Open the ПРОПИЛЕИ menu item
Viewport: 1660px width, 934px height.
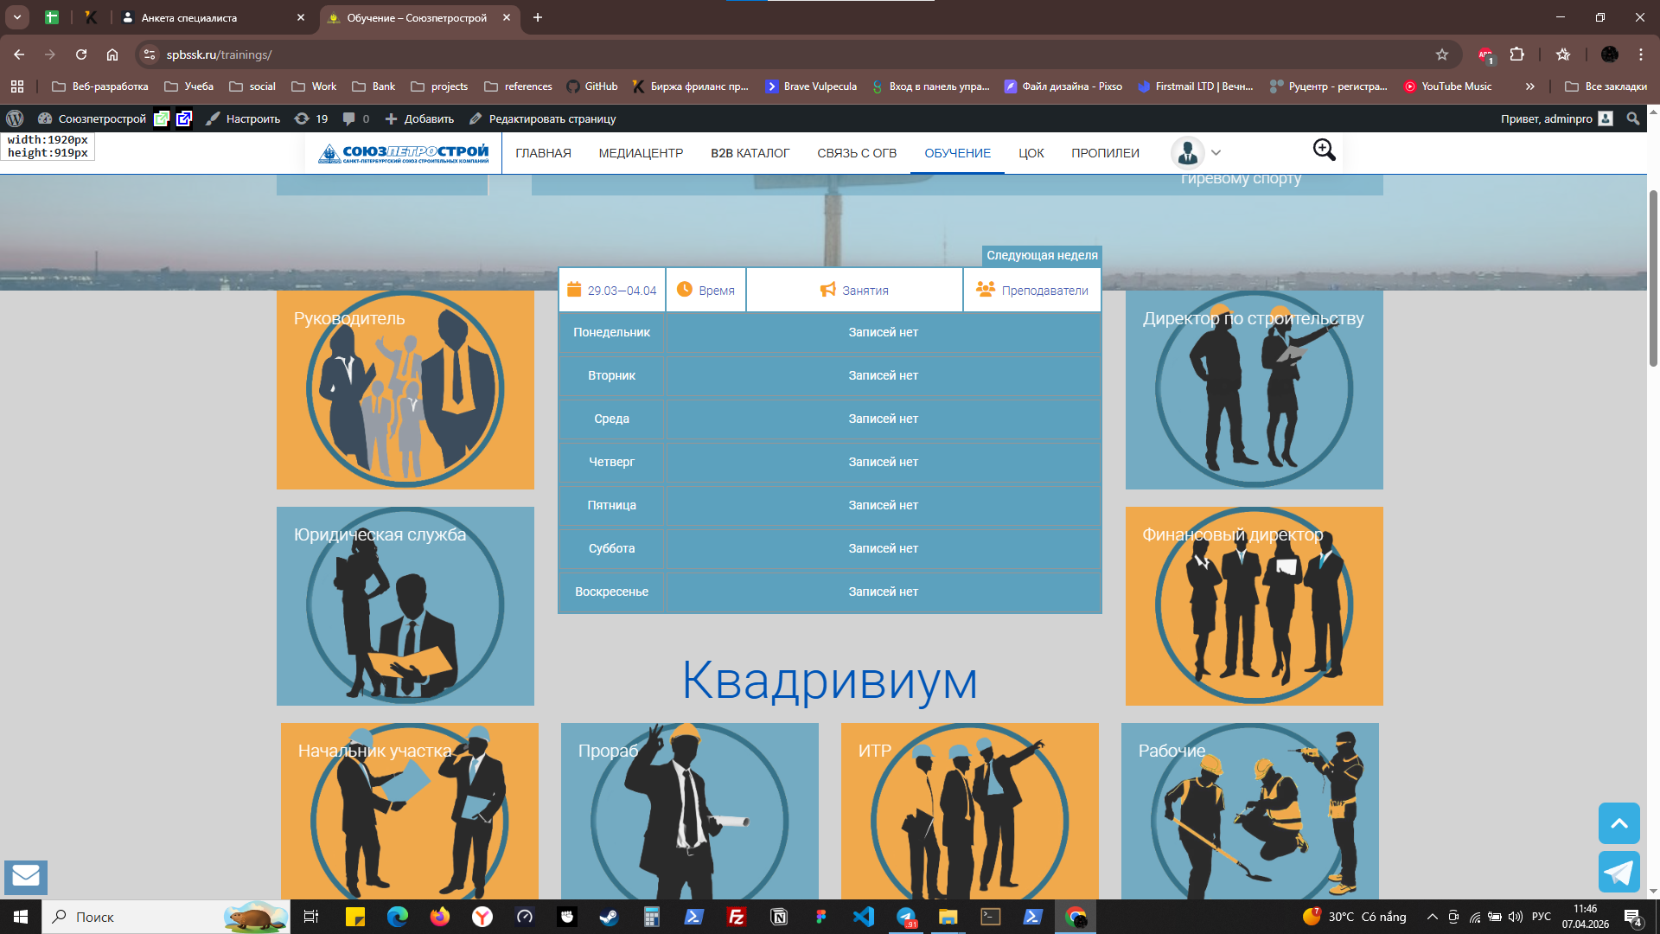[1105, 153]
